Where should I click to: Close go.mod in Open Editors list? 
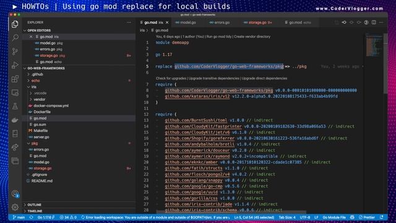[31, 37]
